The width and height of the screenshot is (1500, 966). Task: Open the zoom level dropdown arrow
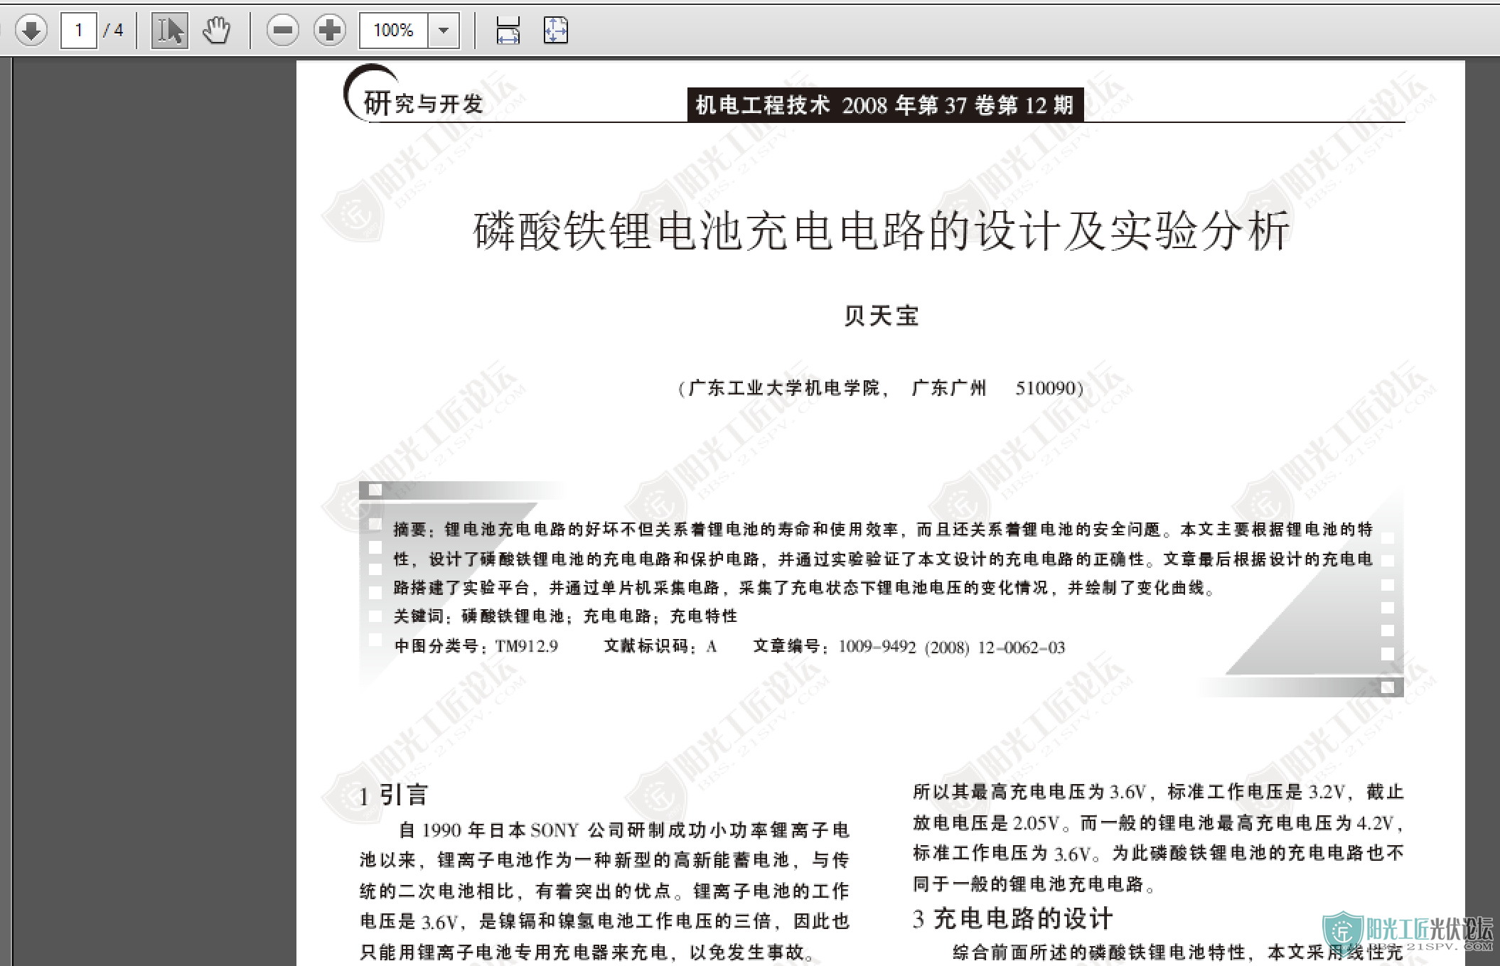[x=444, y=31]
